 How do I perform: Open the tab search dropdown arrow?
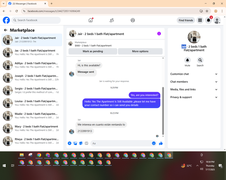coord(4,4)
